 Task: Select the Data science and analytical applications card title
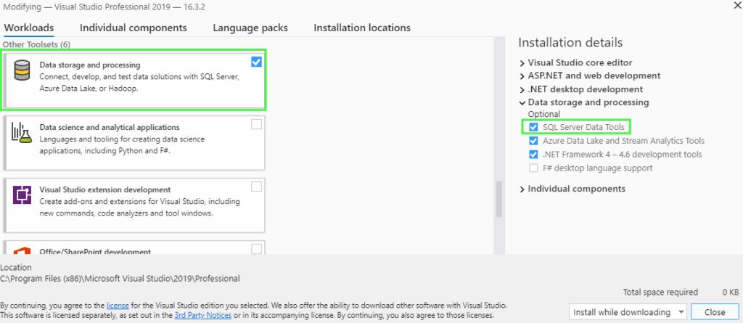pyautogui.click(x=110, y=127)
